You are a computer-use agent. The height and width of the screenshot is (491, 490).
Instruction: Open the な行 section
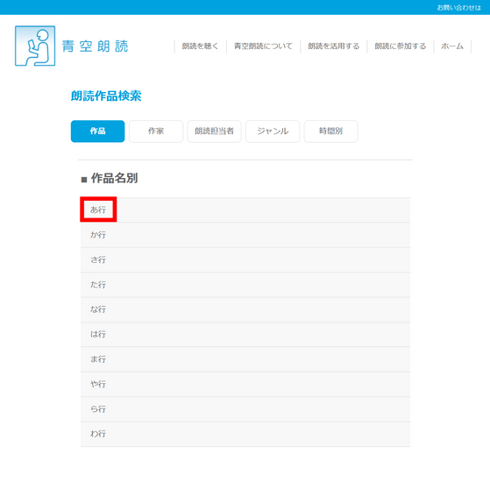point(245,310)
